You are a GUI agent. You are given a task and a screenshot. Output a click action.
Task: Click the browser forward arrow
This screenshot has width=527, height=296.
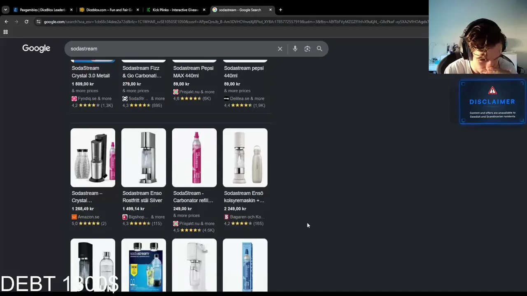tap(16, 22)
